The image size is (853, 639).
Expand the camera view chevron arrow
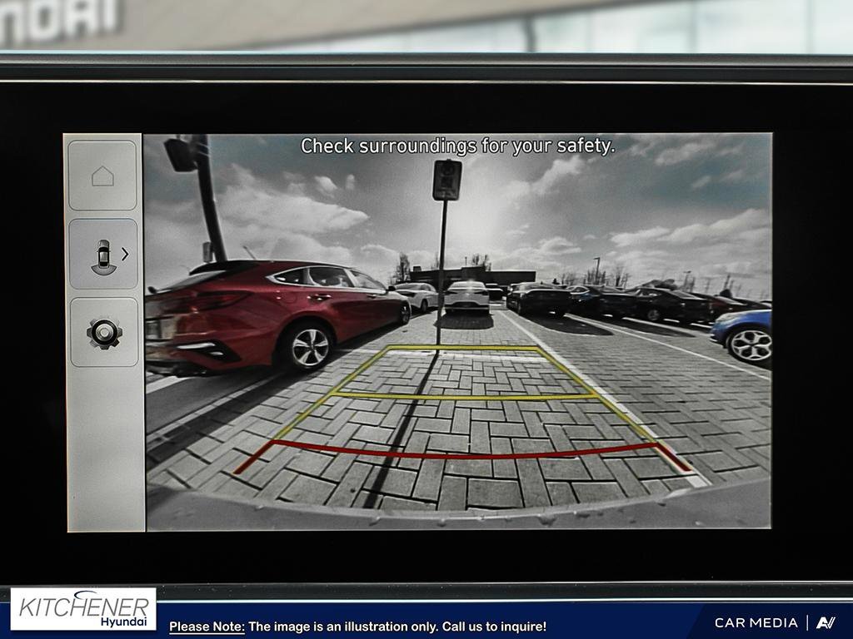(125, 254)
